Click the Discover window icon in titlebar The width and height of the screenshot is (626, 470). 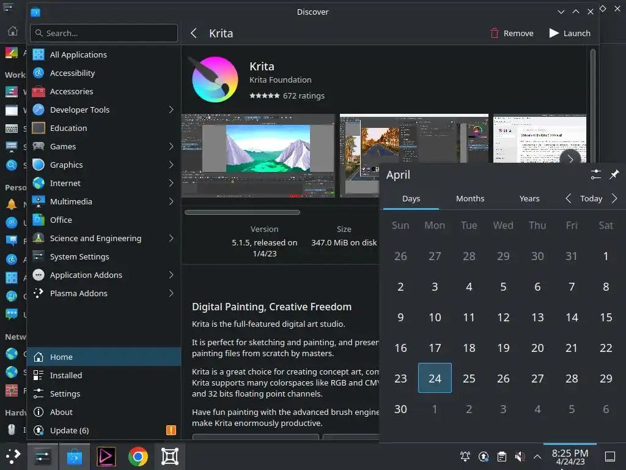[35, 12]
